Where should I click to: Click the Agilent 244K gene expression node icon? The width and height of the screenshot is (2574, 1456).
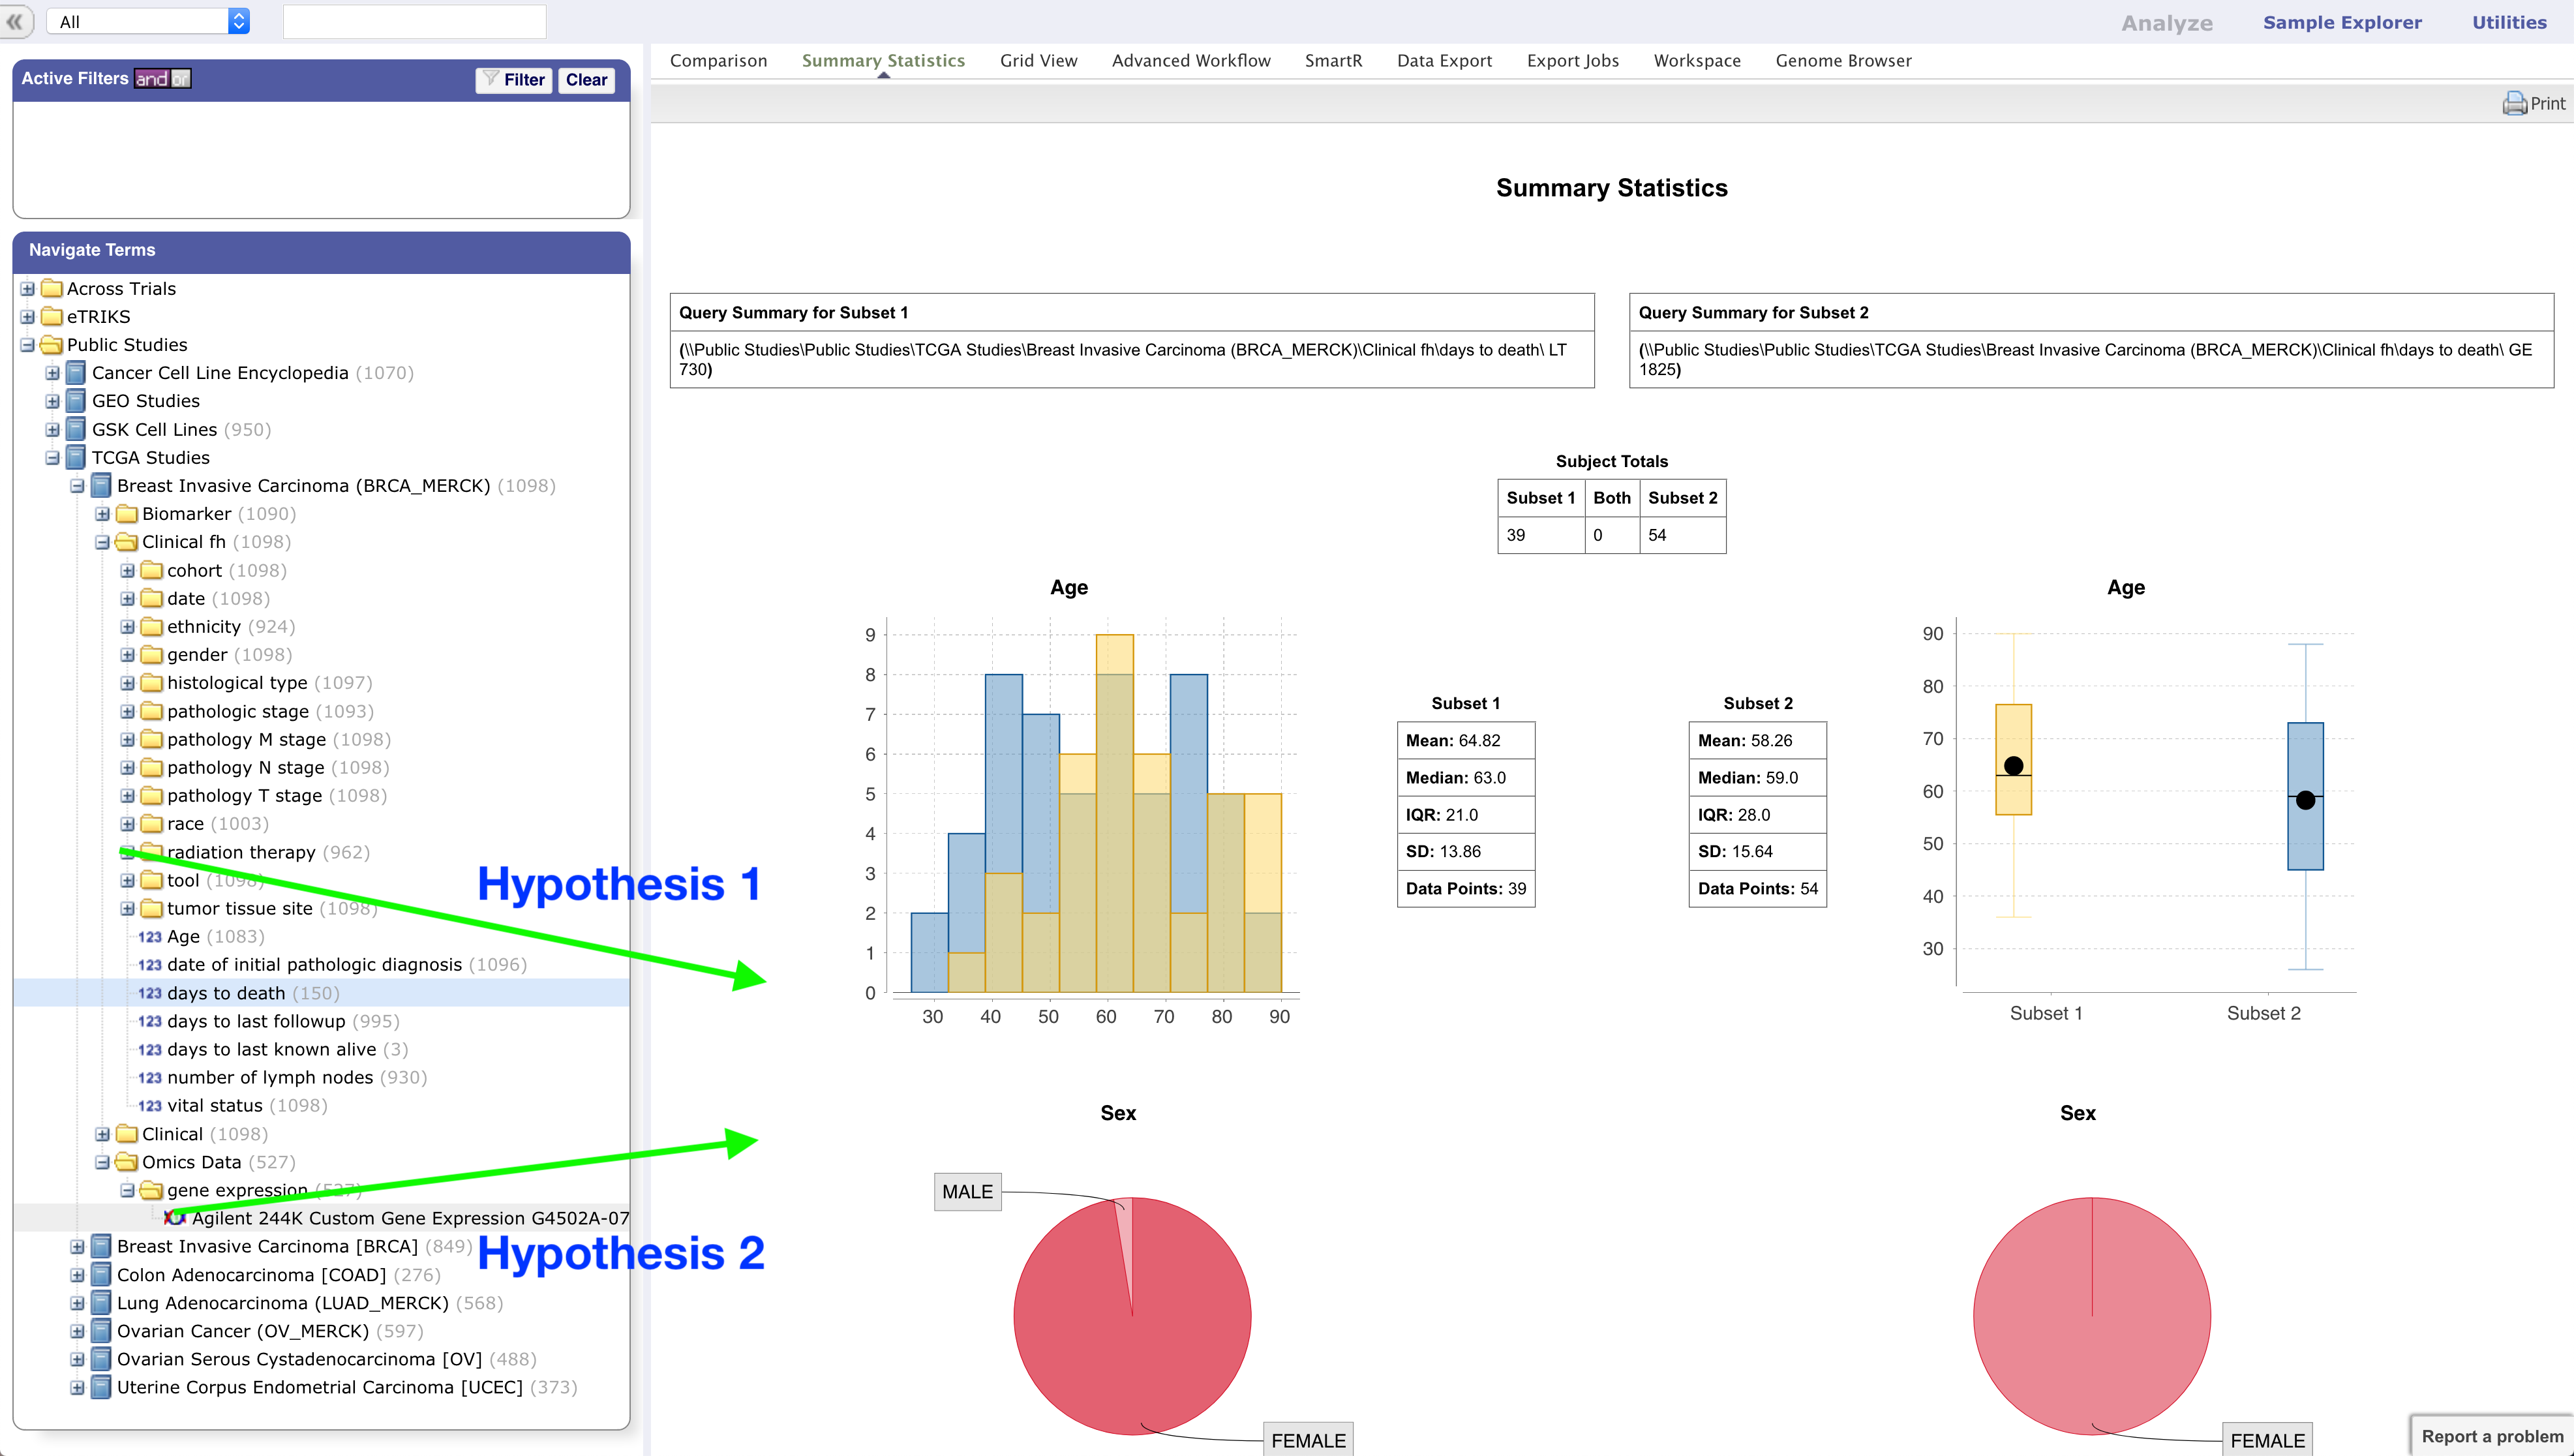175,1218
